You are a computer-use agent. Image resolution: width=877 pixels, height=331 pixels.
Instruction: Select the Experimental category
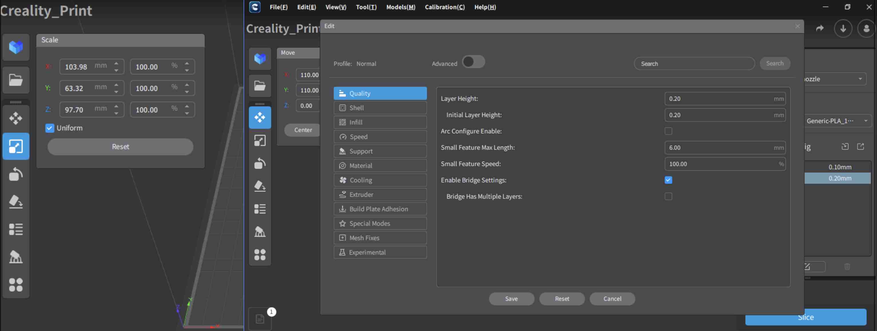coord(380,252)
